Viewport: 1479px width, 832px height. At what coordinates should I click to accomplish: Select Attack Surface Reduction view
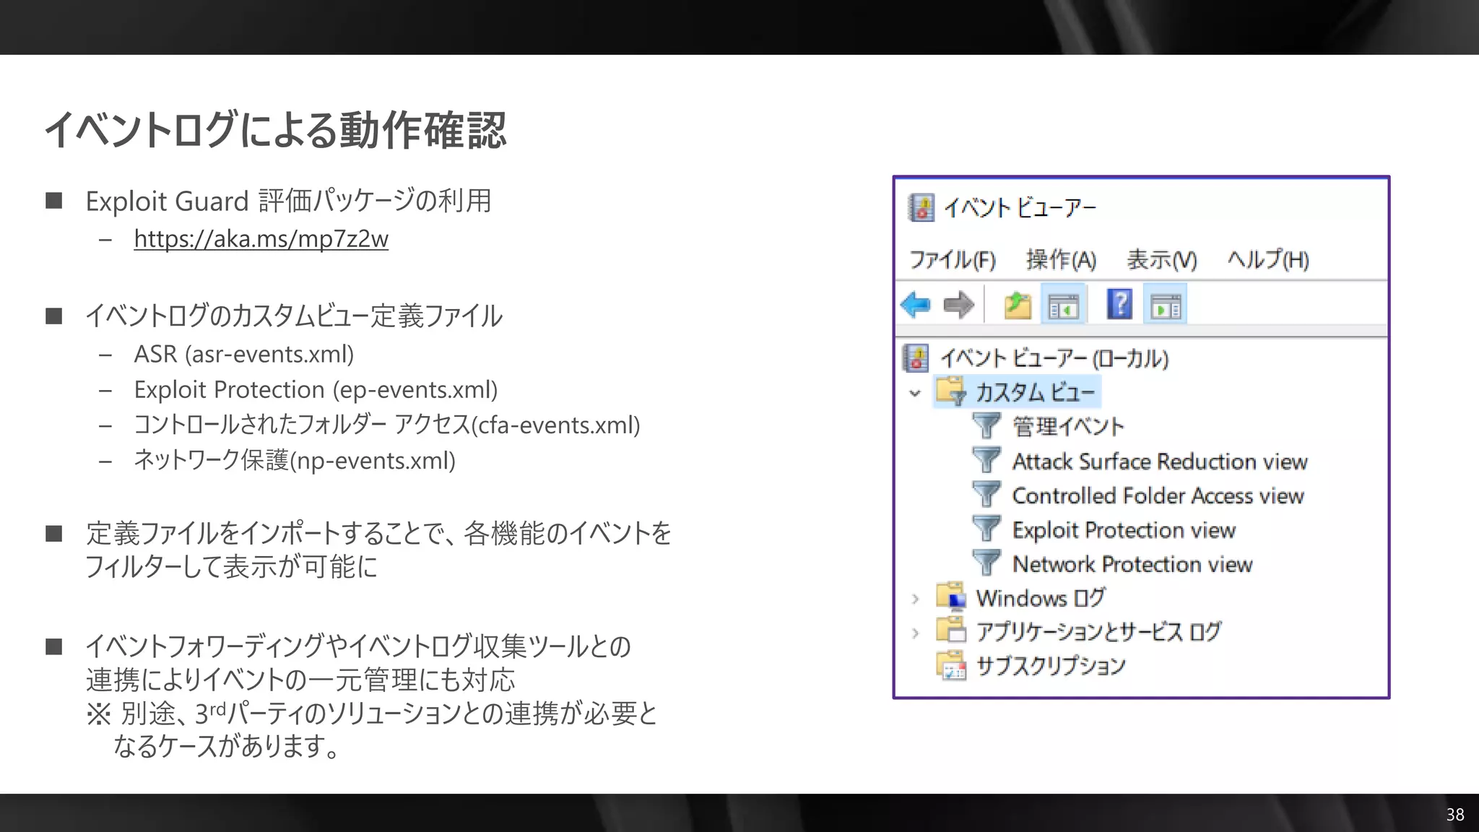pyautogui.click(x=1160, y=461)
